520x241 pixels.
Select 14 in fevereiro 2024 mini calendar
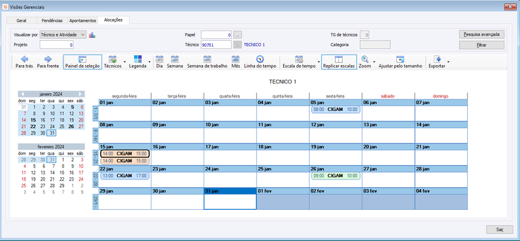click(x=51, y=173)
